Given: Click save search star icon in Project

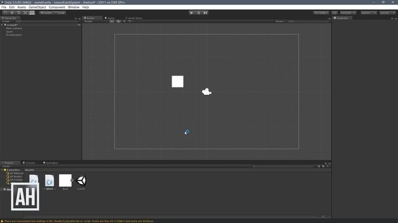Looking at the screenshot, I should click(328, 167).
